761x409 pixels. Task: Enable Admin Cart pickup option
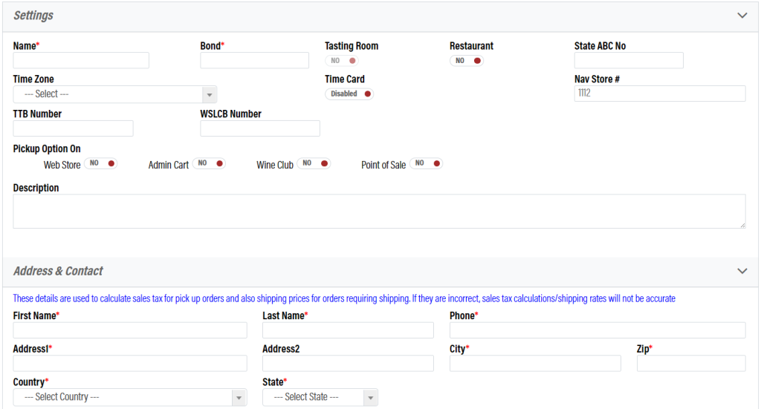click(209, 163)
